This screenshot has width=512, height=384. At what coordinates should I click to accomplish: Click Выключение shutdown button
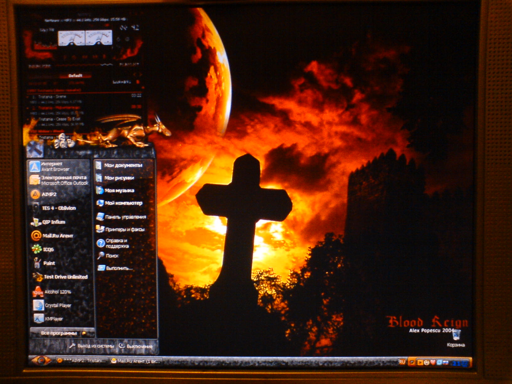tap(136, 346)
